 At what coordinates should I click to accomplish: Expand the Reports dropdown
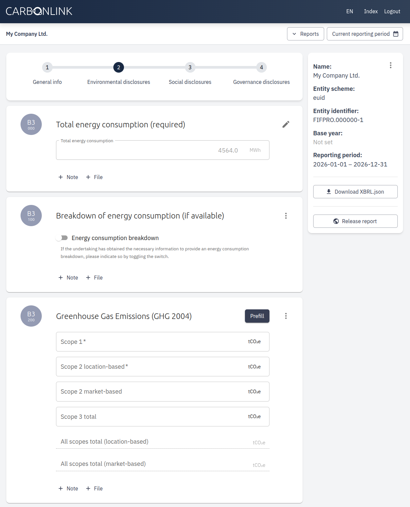click(306, 34)
